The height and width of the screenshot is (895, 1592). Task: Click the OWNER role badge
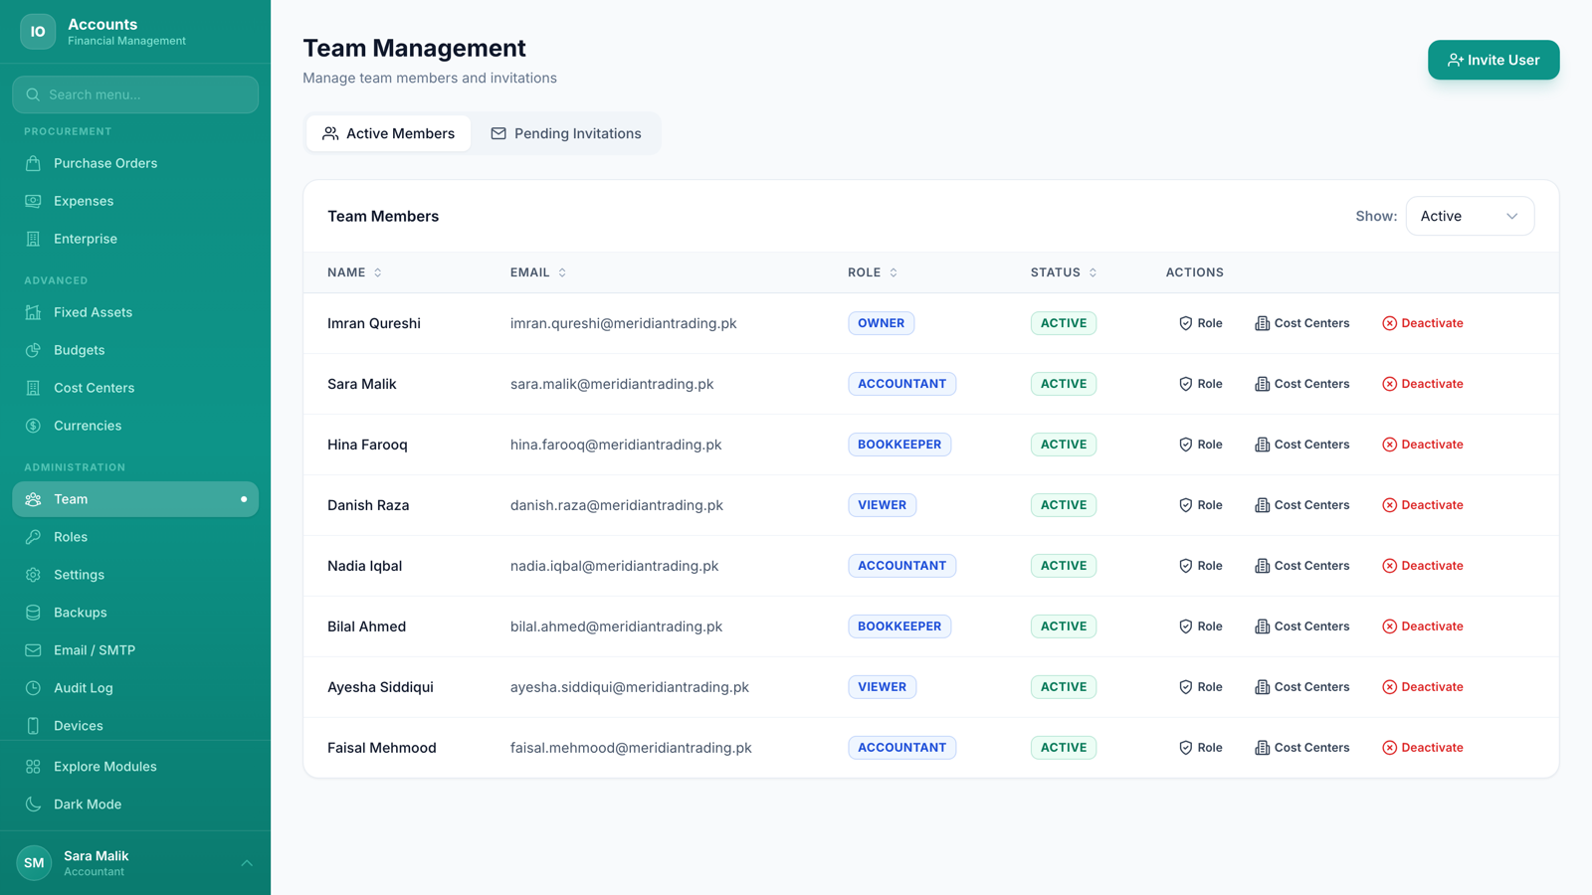pos(881,323)
